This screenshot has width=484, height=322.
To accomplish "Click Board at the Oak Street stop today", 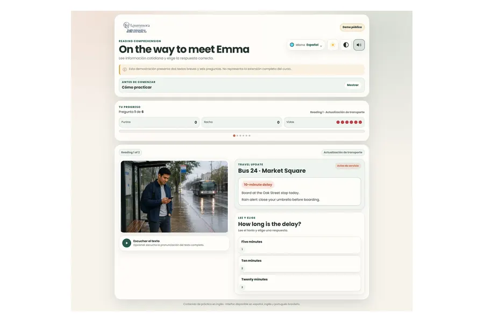I will click(271, 193).
